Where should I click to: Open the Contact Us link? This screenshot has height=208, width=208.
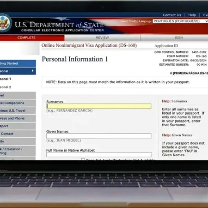pos(172,15)
